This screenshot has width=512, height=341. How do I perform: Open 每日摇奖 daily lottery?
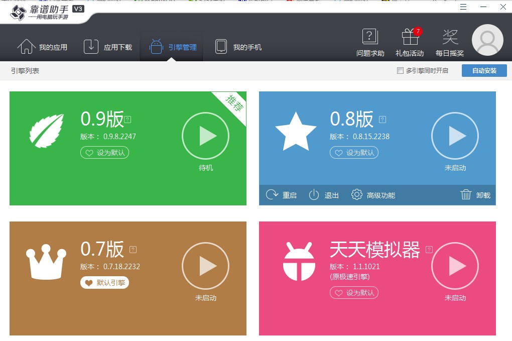[x=450, y=43]
